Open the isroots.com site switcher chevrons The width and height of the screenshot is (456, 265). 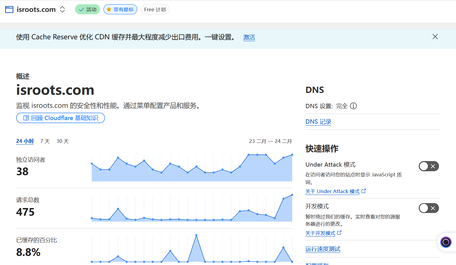click(x=63, y=9)
